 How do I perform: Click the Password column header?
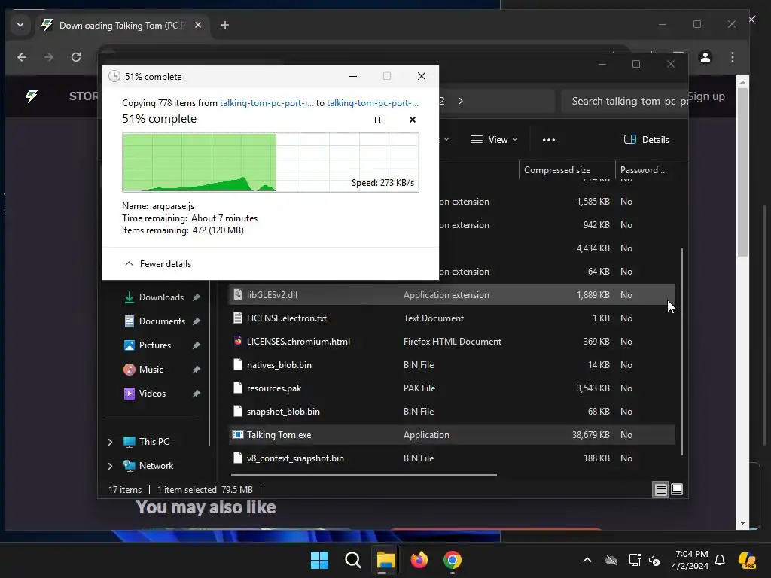pos(645,169)
